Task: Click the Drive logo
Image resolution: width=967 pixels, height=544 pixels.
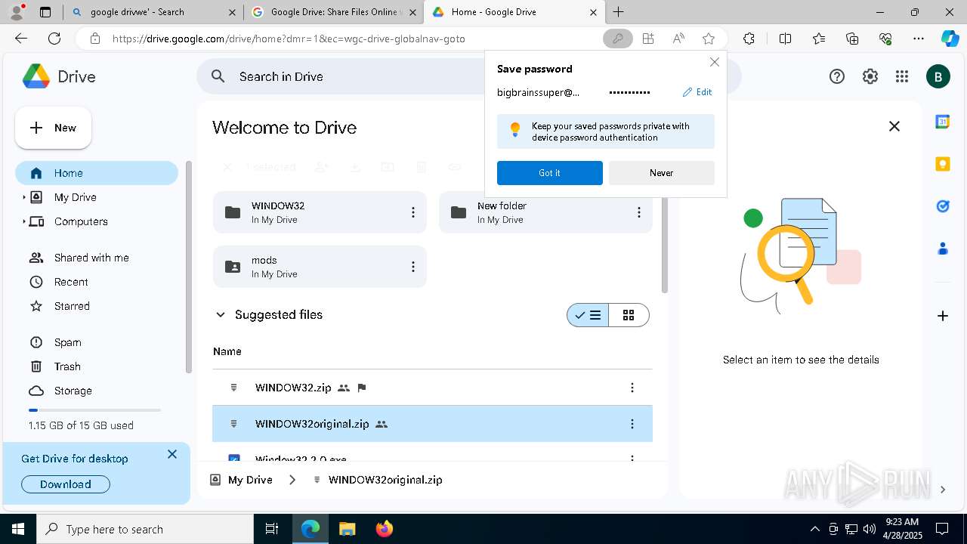Action: pyautogui.click(x=58, y=76)
